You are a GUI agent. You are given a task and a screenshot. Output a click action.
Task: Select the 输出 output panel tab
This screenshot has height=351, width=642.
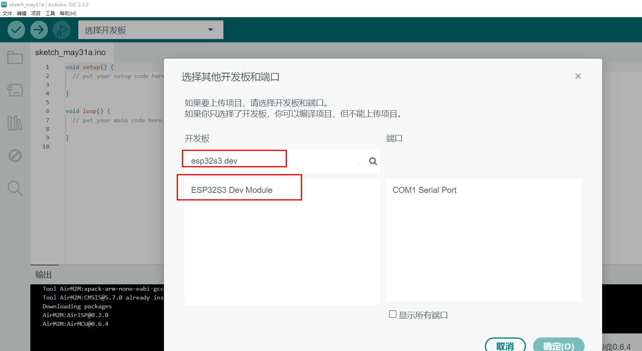(43, 275)
